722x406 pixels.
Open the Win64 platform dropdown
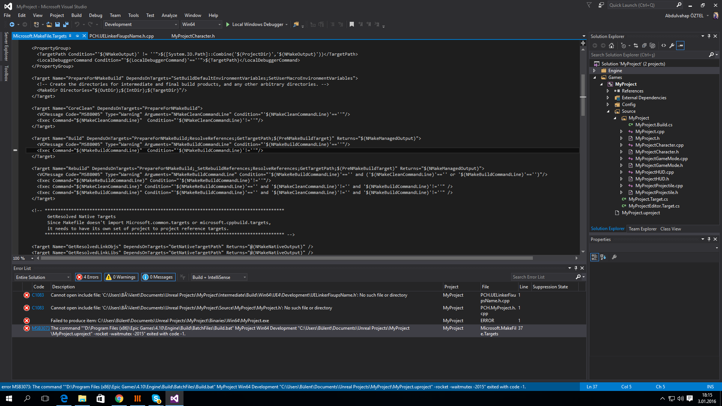click(x=202, y=24)
